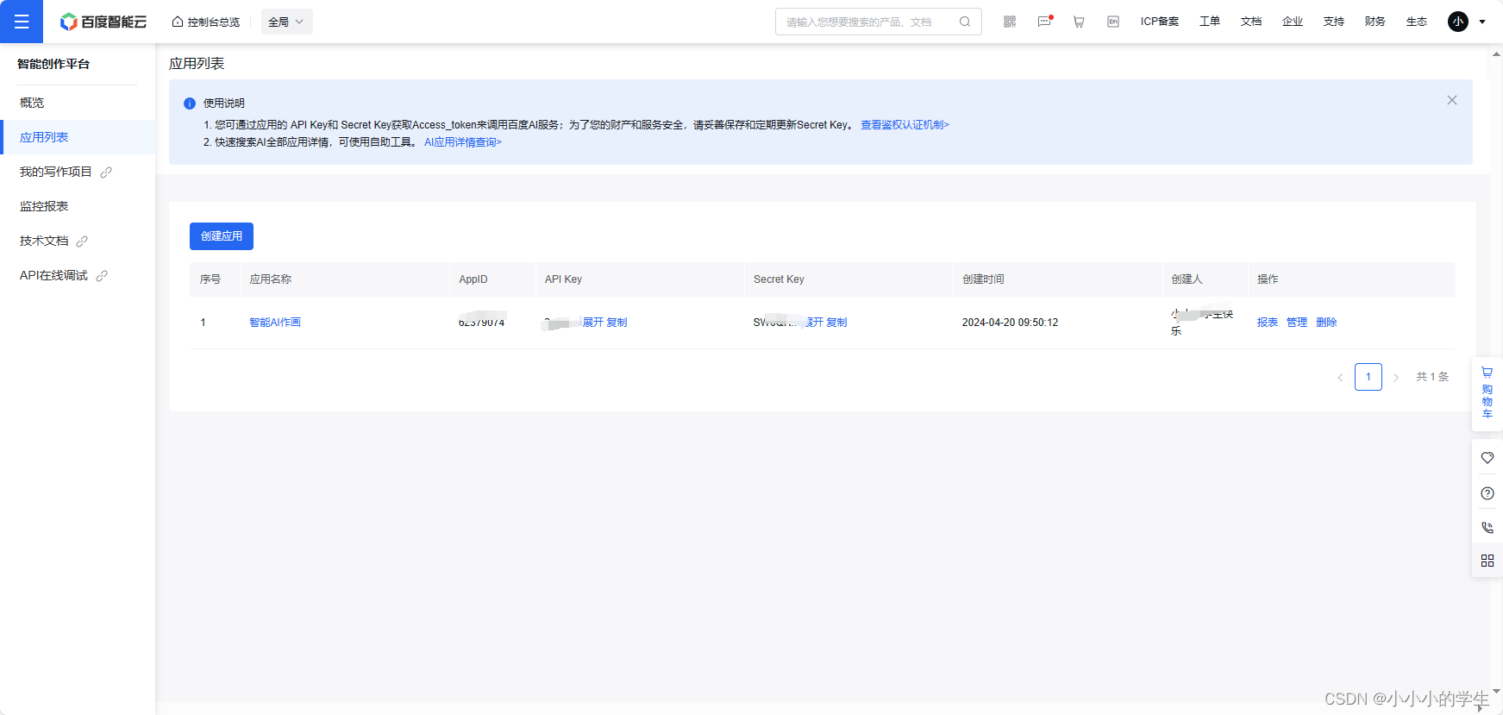Click the floating grid apps icon
1503x715 pixels.
[1487, 561]
